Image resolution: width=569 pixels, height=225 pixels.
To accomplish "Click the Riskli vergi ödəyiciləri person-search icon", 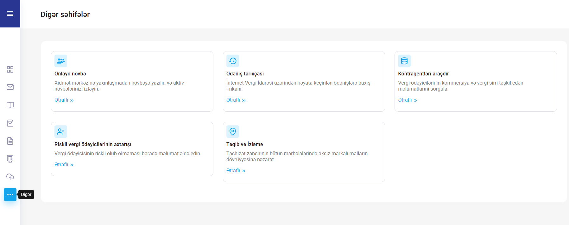I will (61, 132).
